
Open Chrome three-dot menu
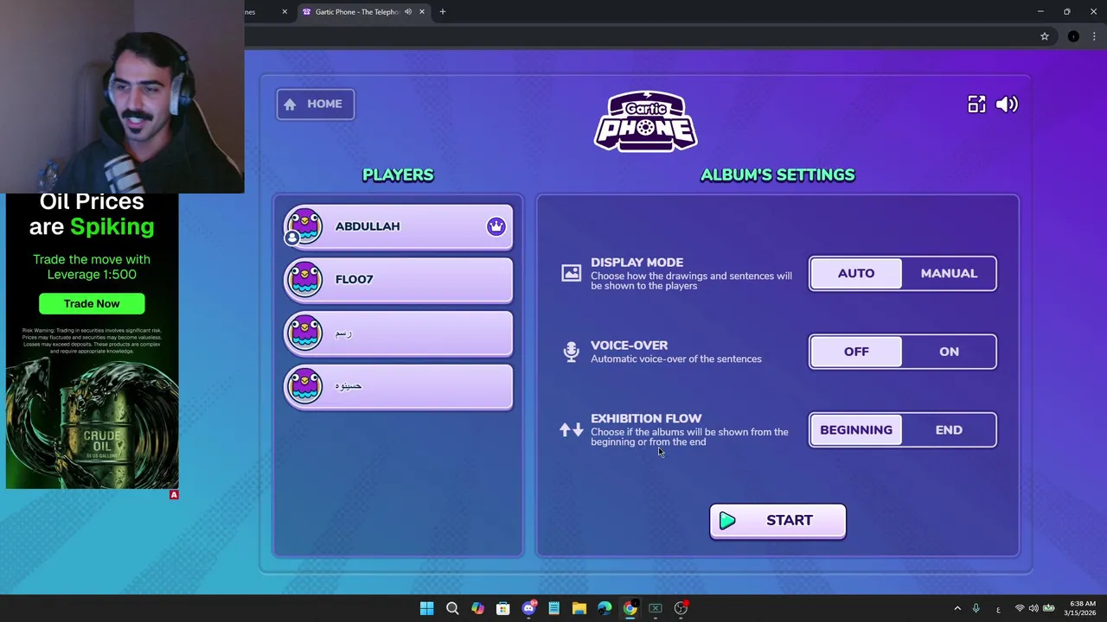coord(1094,36)
